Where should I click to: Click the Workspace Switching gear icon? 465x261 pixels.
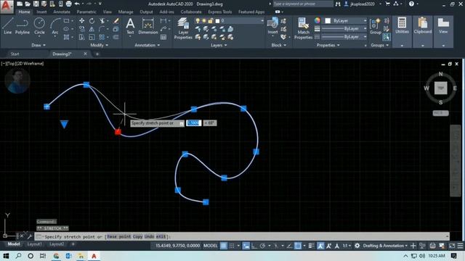click(357, 246)
